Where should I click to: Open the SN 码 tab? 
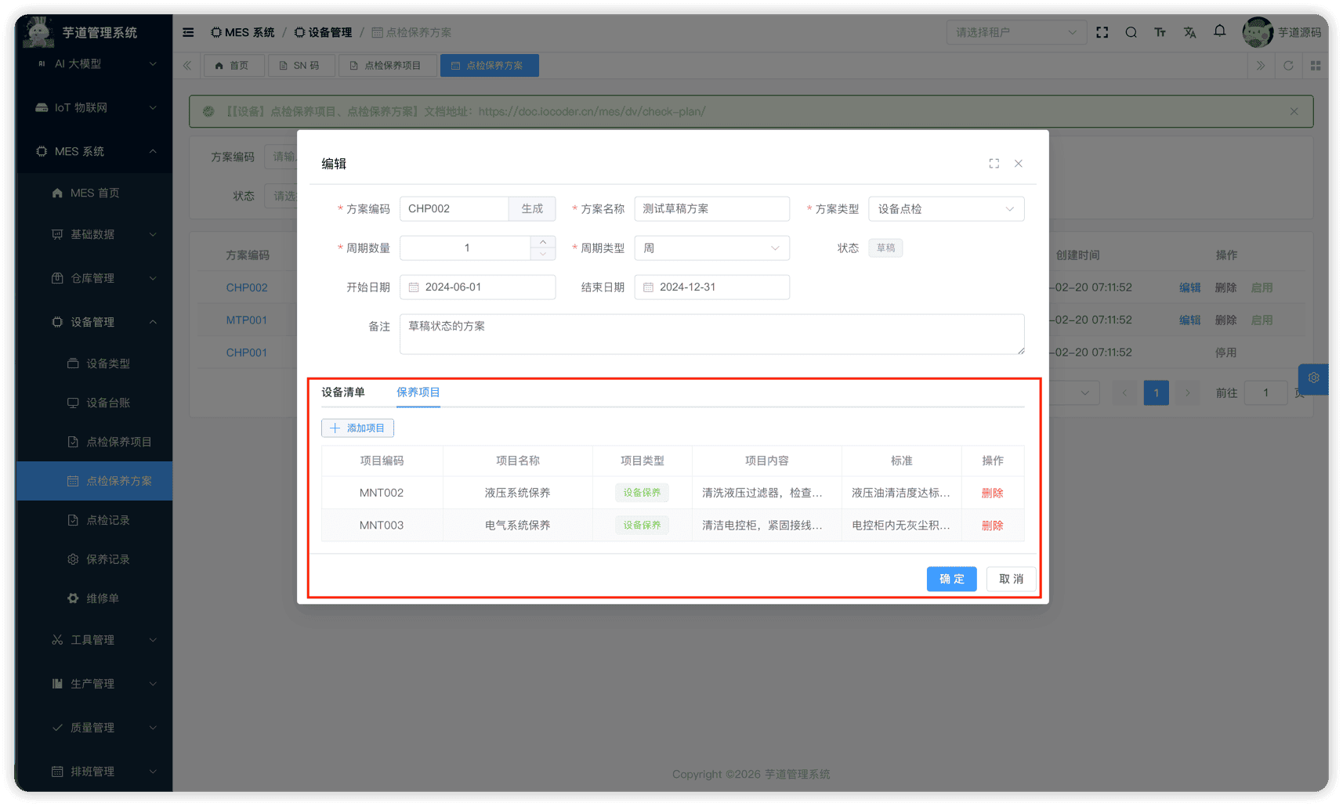(x=302, y=65)
